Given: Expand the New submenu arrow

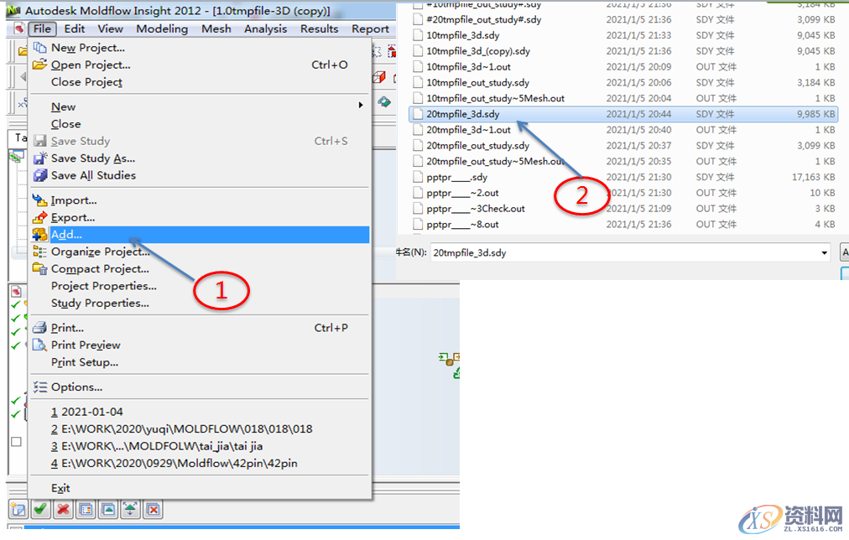Looking at the screenshot, I should point(361,106).
